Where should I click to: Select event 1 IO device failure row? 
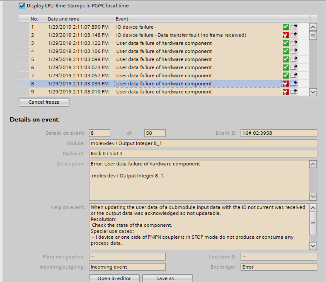[x=158, y=27]
